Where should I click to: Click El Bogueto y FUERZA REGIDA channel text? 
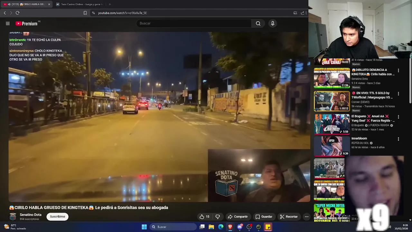[370, 125]
